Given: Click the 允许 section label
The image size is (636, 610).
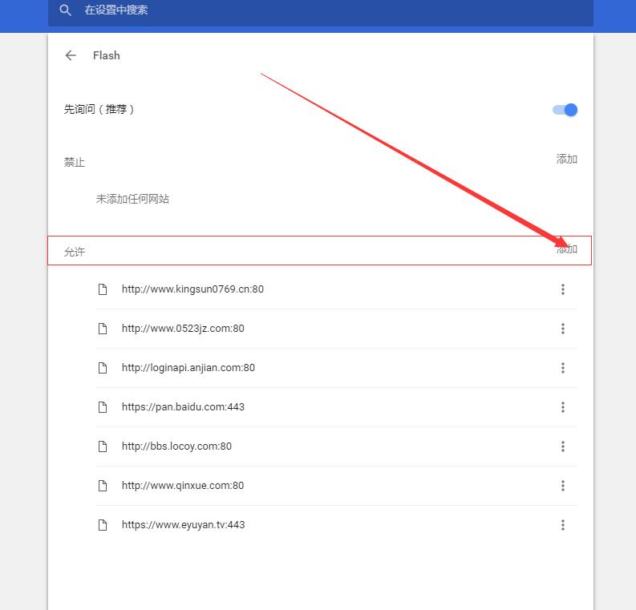Looking at the screenshot, I should (75, 252).
